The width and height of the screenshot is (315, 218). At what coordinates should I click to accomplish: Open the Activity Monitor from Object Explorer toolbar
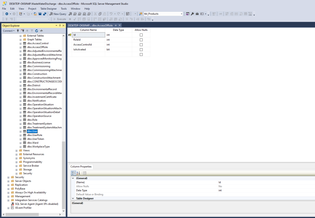click(x=41, y=31)
